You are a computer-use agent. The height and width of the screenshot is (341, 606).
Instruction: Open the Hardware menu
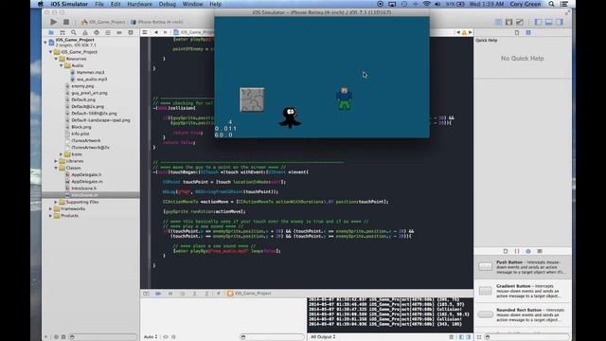point(139,4)
